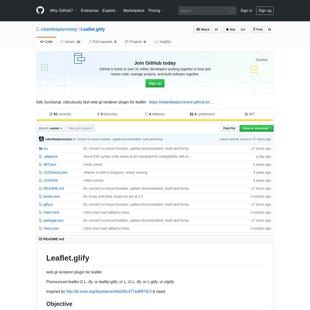Click the header Sign up button
Viewport: 310px width, 310px height.
coord(265,11)
